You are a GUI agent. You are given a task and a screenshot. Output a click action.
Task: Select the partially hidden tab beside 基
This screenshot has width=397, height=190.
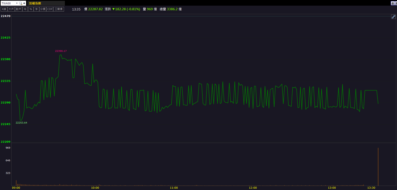pos(396,3)
